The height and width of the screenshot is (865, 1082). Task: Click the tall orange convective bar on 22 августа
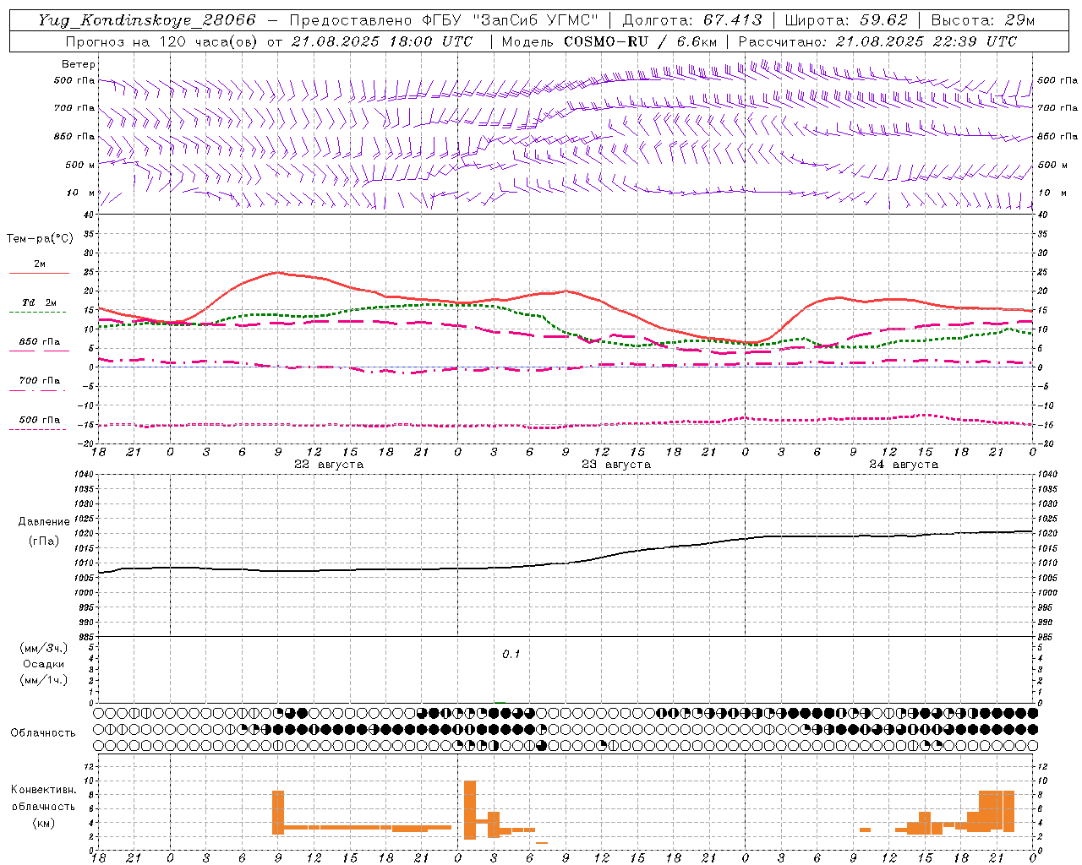click(x=278, y=813)
